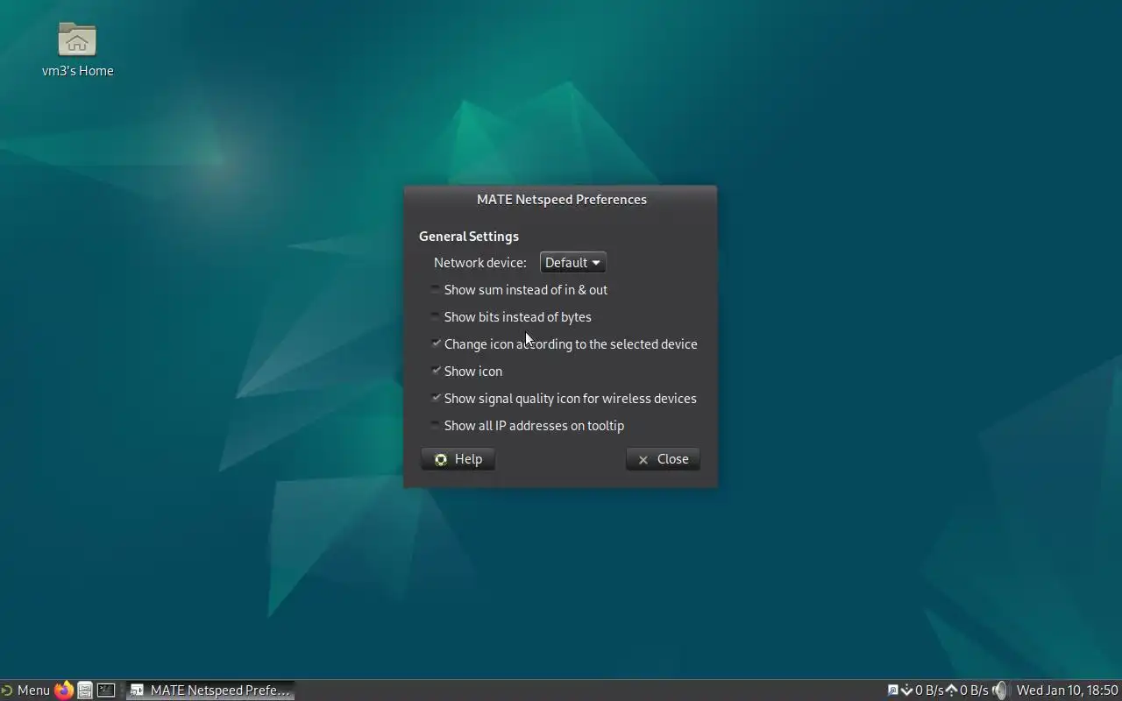Open the Menu in the bottom panel
This screenshot has height=701, width=1122.
click(x=33, y=690)
